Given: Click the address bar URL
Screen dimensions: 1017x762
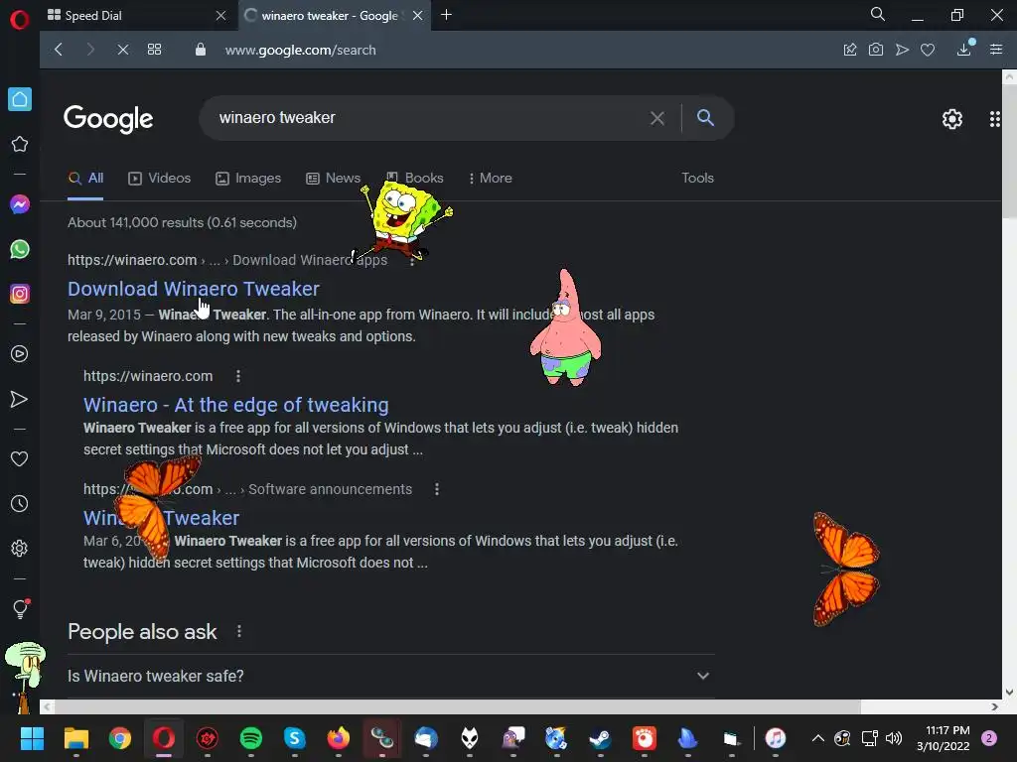Looking at the screenshot, I should pos(300,50).
